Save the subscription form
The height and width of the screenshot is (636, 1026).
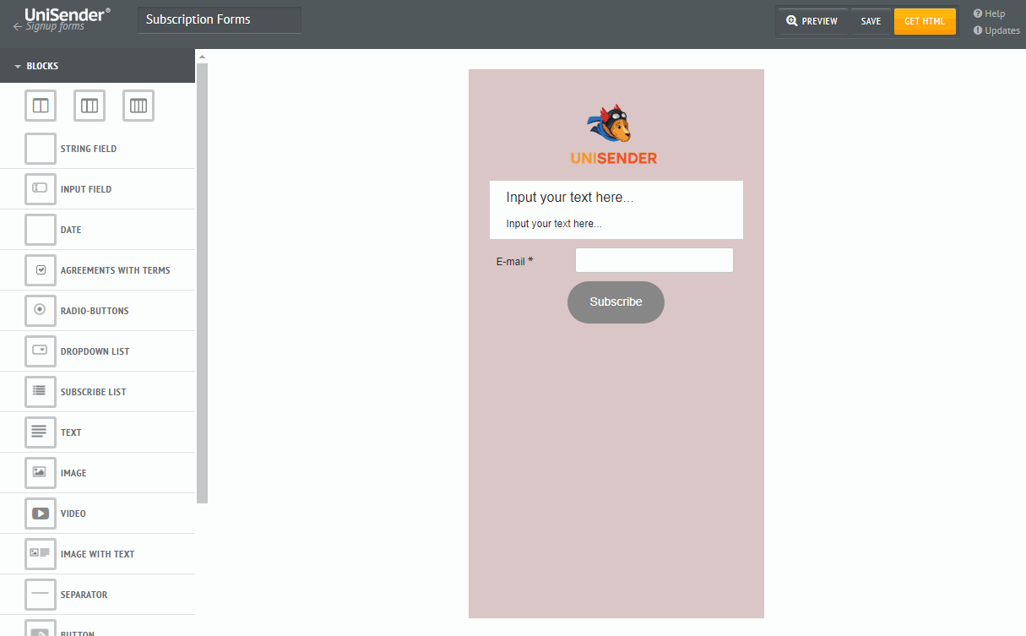point(871,21)
